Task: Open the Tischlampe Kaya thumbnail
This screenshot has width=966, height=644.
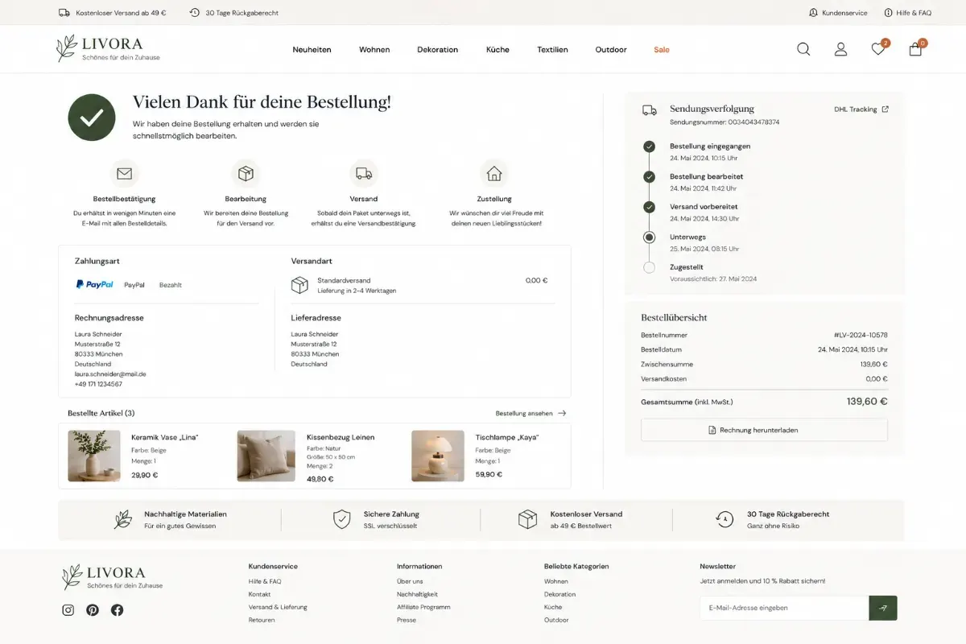Action: pos(438,456)
